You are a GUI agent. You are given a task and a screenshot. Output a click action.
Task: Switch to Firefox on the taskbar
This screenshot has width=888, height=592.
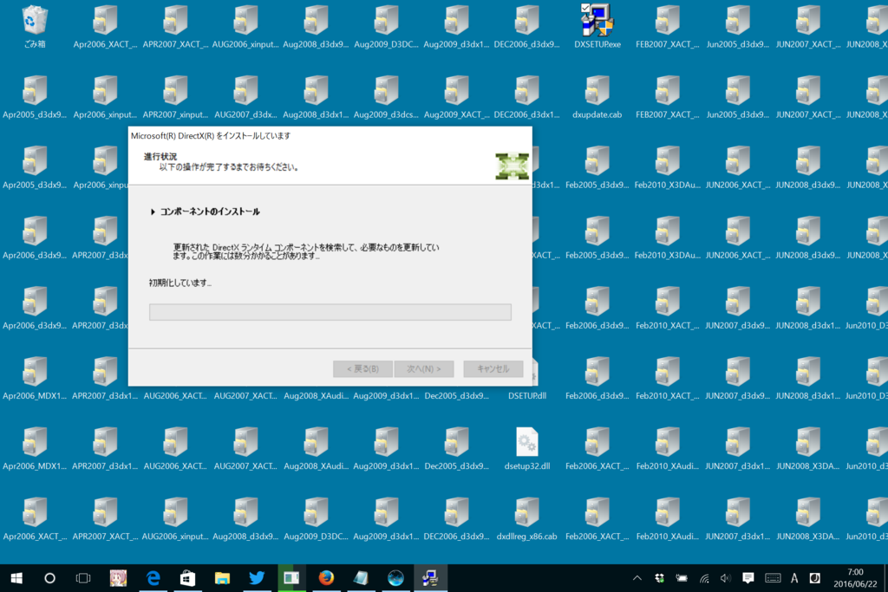pos(326,578)
